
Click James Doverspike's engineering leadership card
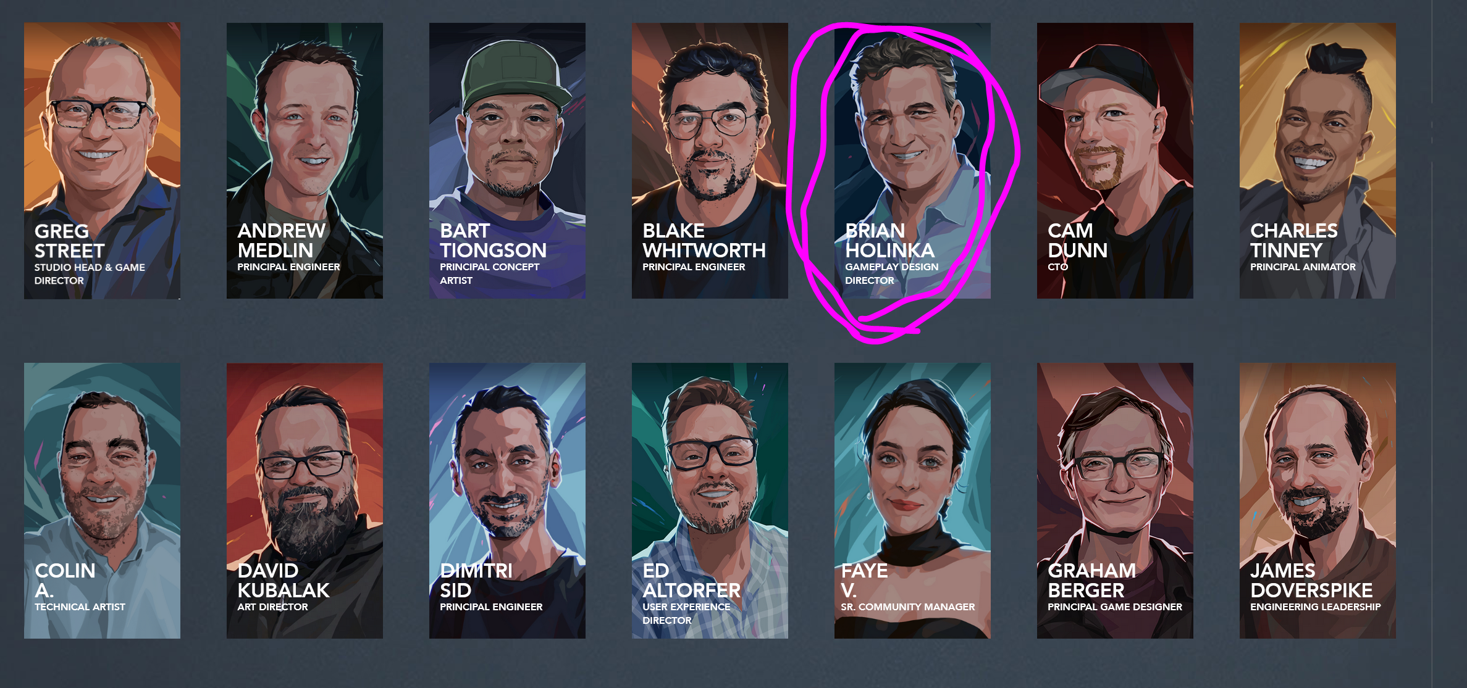coord(1318,500)
